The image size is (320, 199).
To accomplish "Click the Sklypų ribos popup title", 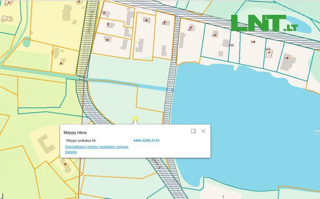I will 75,132.
